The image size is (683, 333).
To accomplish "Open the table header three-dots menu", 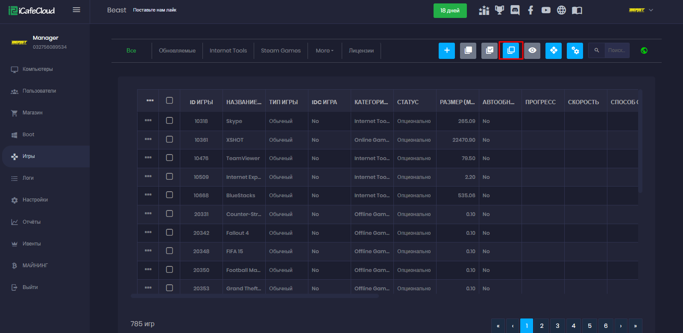I will (x=150, y=100).
